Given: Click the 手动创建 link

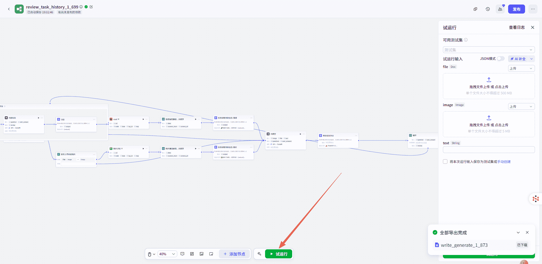Looking at the screenshot, I should (504, 162).
